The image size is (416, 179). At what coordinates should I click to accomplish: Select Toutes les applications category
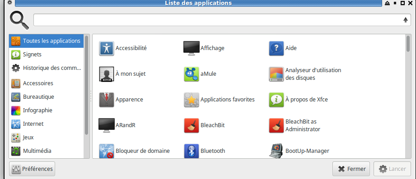pyautogui.click(x=46, y=41)
